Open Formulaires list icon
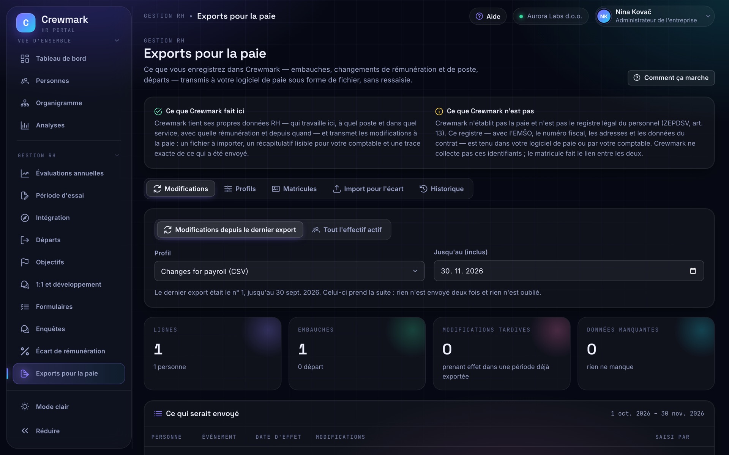The width and height of the screenshot is (729, 455). click(x=25, y=307)
